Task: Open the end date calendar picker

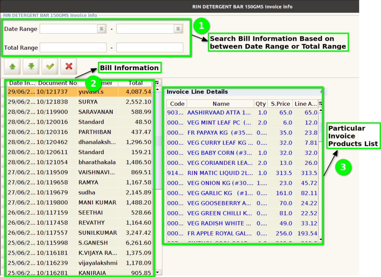Action: click(178, 29)
